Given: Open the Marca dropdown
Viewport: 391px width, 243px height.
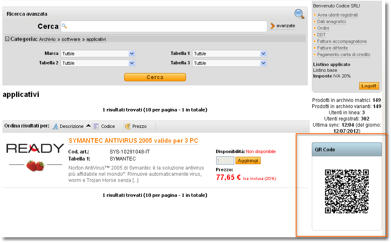Looking at the screenshot, I should pos(98,54).
